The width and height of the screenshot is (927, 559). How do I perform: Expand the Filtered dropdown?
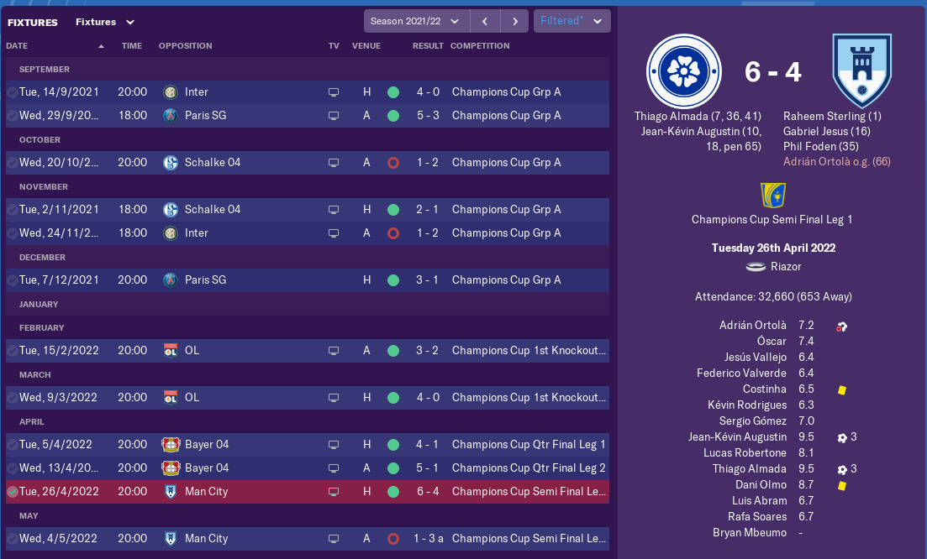click(x=571, y=21)
